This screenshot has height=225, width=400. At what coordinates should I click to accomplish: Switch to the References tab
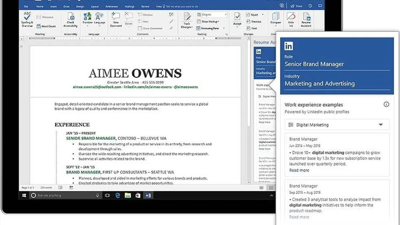tap(112, 6)
